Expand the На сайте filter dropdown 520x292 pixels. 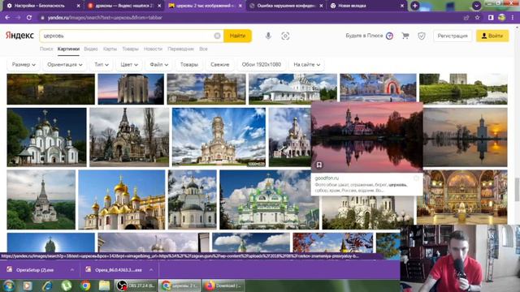point(307,65)
